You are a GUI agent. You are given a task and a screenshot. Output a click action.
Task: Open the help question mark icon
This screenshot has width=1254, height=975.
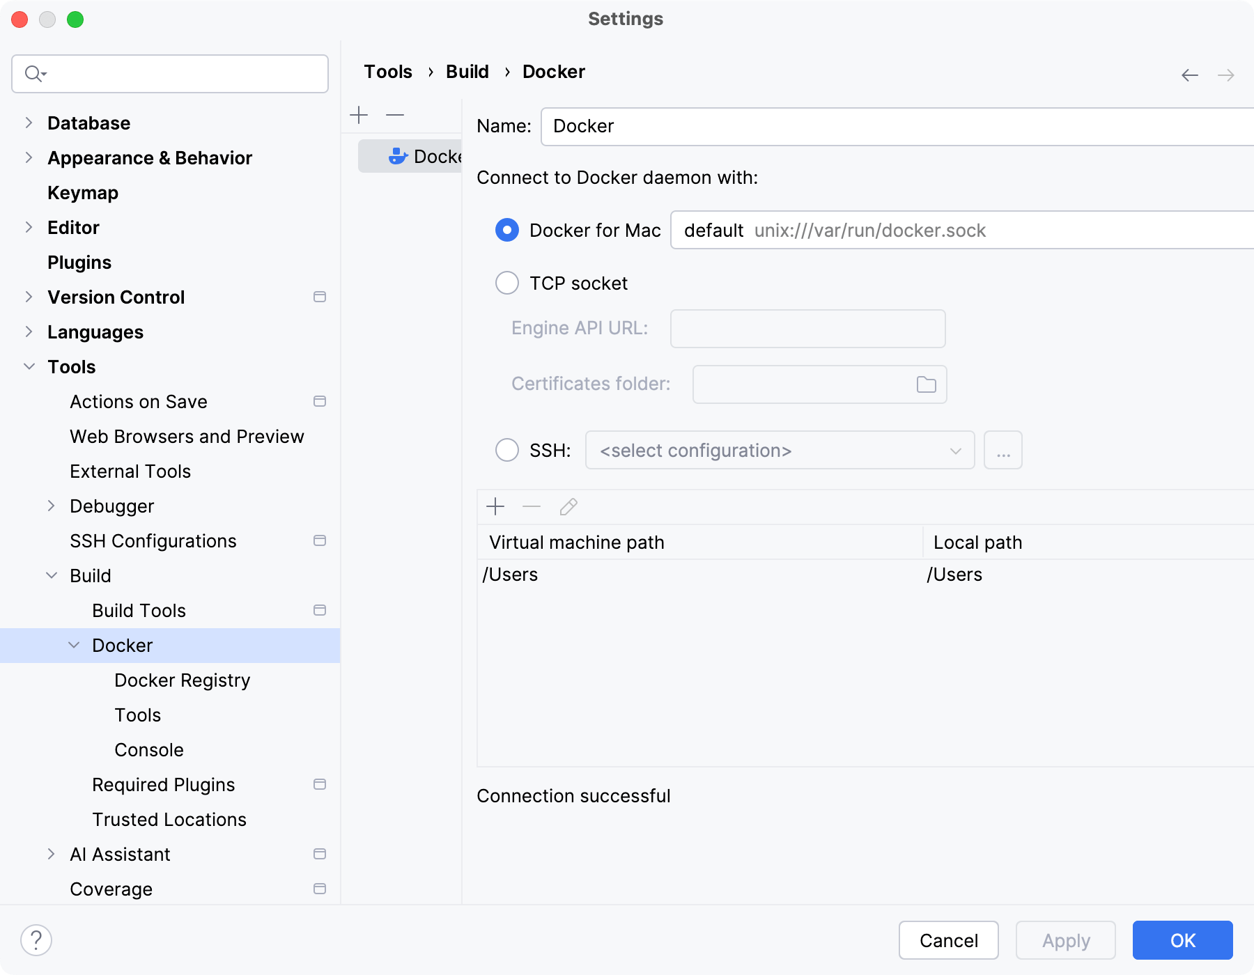[35, 939]
